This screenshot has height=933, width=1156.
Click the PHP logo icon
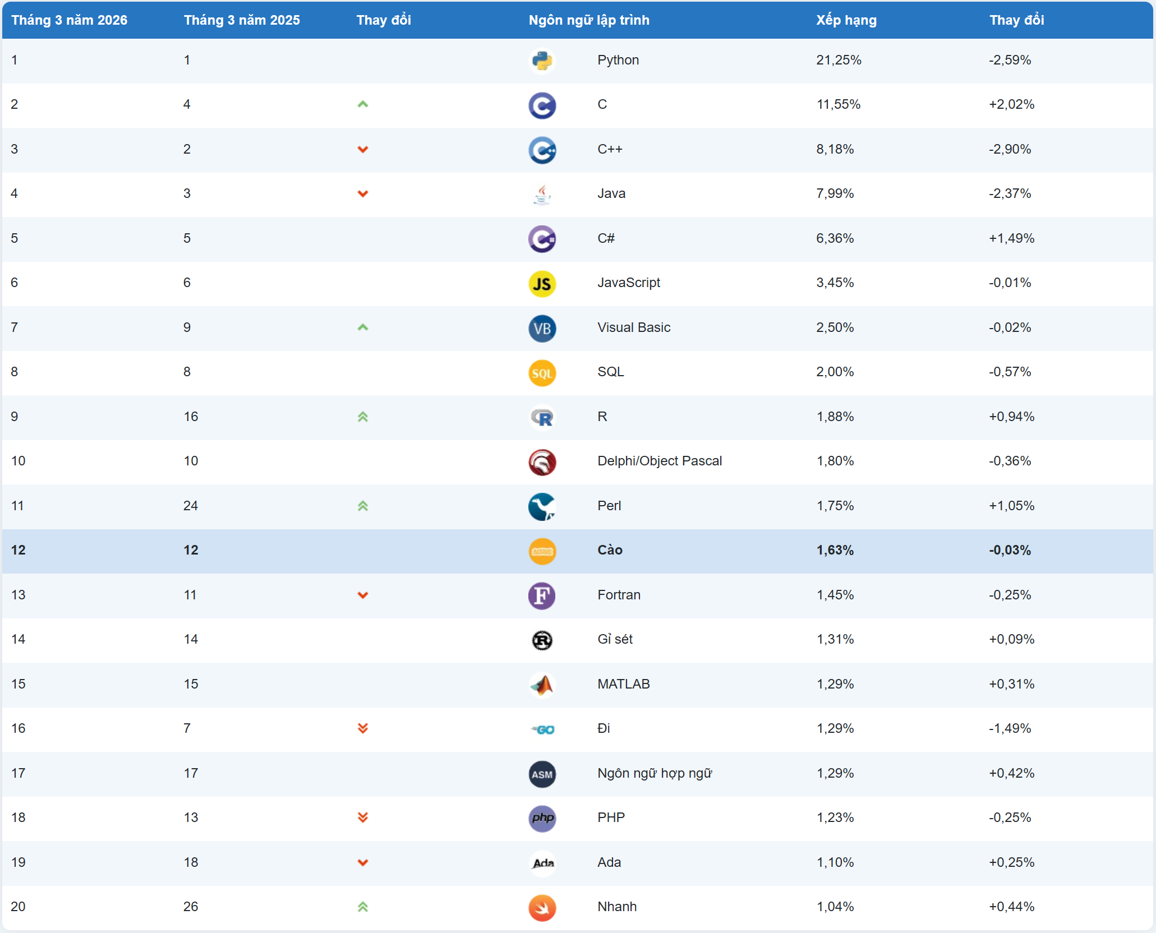pyautogui.click(x=542, y=818)
